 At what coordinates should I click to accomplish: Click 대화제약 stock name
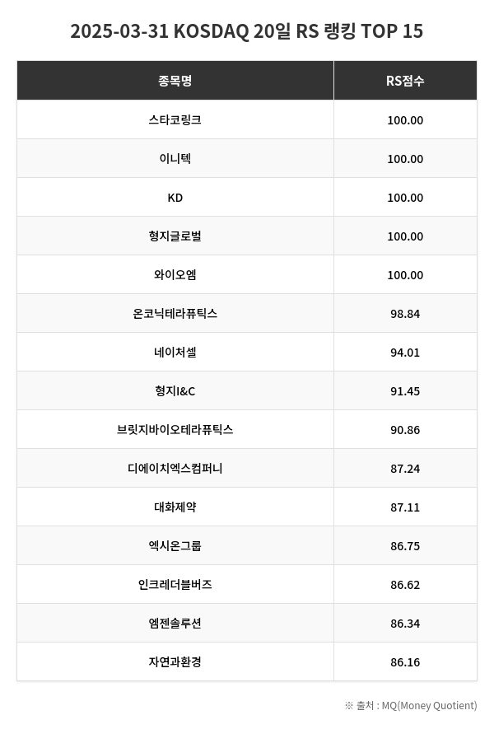point(175,507)
